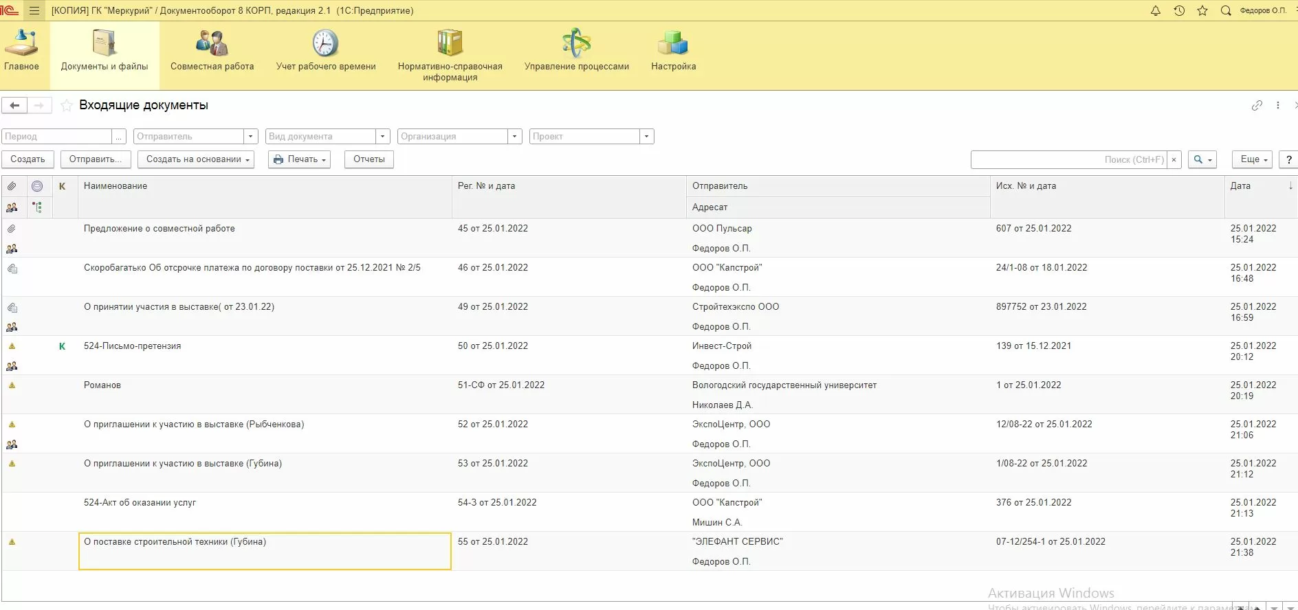
Task: Copy link to this page icon
Action: tap(1257, 106)
